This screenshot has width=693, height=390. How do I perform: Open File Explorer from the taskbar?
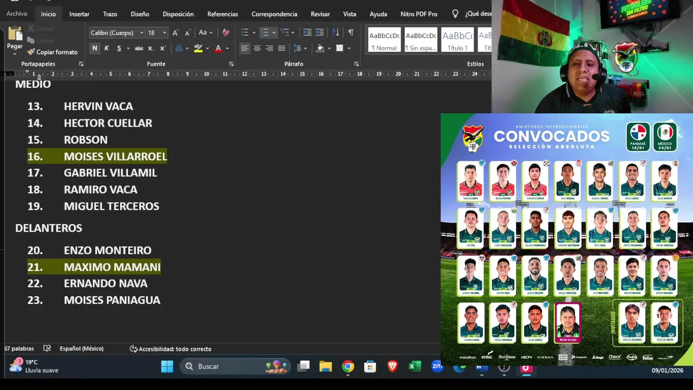(325, 367)
